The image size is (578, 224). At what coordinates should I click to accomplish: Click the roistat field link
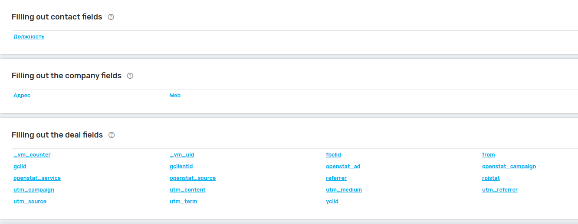[x=491, y=178]
